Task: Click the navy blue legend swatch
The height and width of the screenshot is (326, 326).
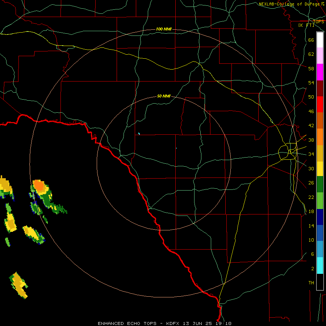Action: pos(320,217)
